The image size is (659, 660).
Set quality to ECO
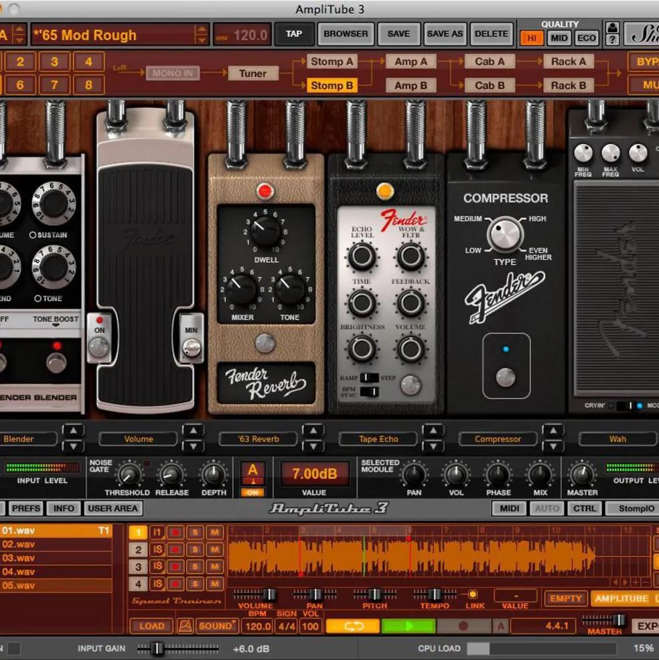click(x=586, y=38)
